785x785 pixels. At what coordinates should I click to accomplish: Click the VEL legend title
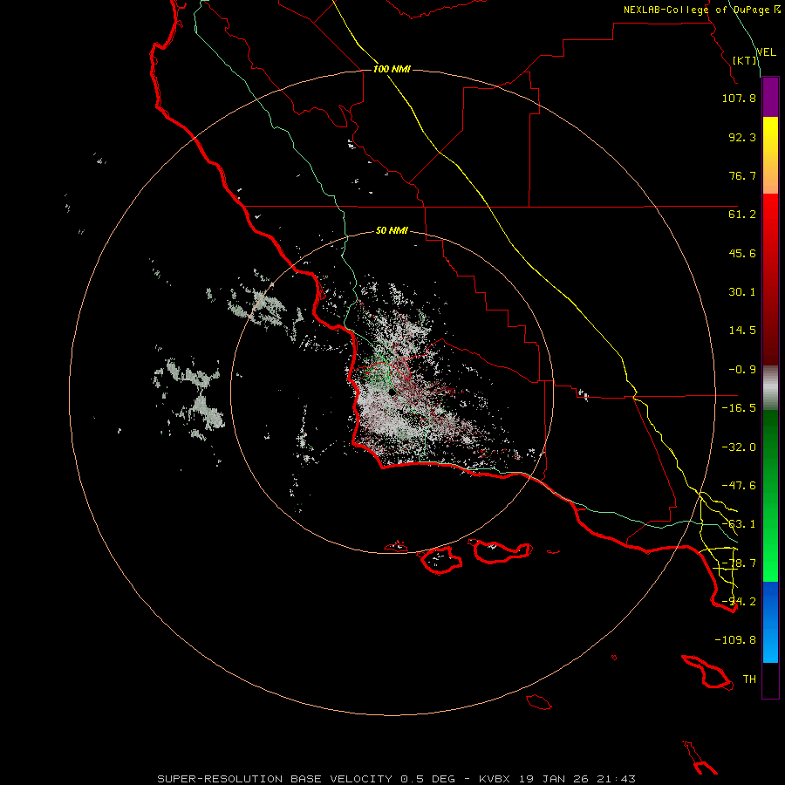[x=766, y=52]
